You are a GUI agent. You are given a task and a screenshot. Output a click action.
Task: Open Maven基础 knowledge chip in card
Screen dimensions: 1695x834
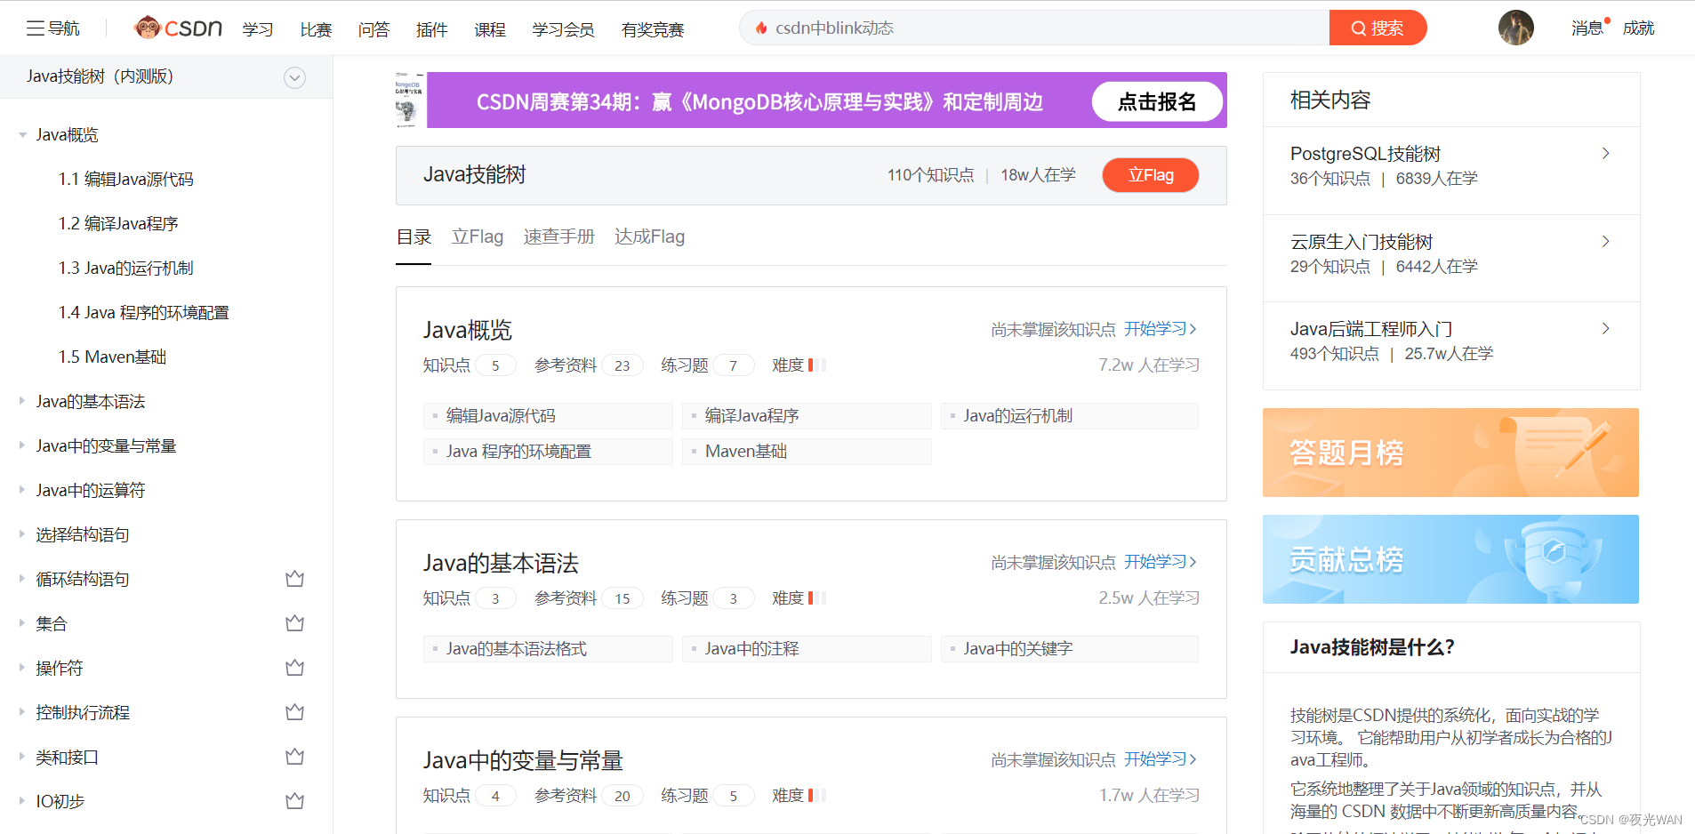[807, 452]
